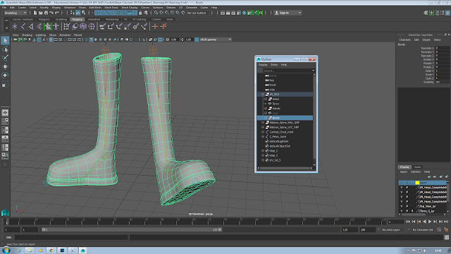451x254 pixels.
Task: Click the Go to start of playback range
Action: pyautogui.click(x=408, y=222)
